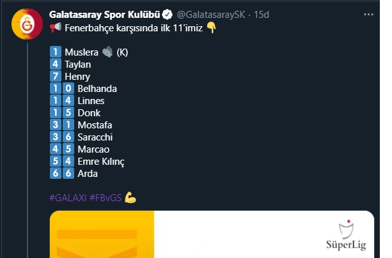Click the number 4 keycap beside Taylan
The image size is (392, 258).
[56, 64]
